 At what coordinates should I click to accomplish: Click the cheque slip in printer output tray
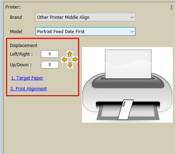pyautogui.click(x=125, y=109)
